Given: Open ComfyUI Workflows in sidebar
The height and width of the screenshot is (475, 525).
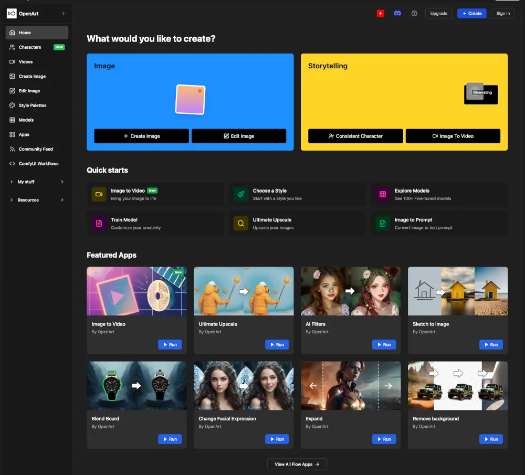Looking at the screenshot, I should click(x=37, y=164).
